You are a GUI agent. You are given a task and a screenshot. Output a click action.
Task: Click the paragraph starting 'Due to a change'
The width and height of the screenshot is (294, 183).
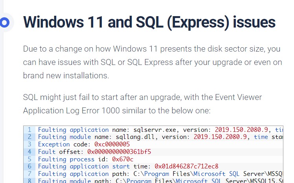(x=153, y=62)
